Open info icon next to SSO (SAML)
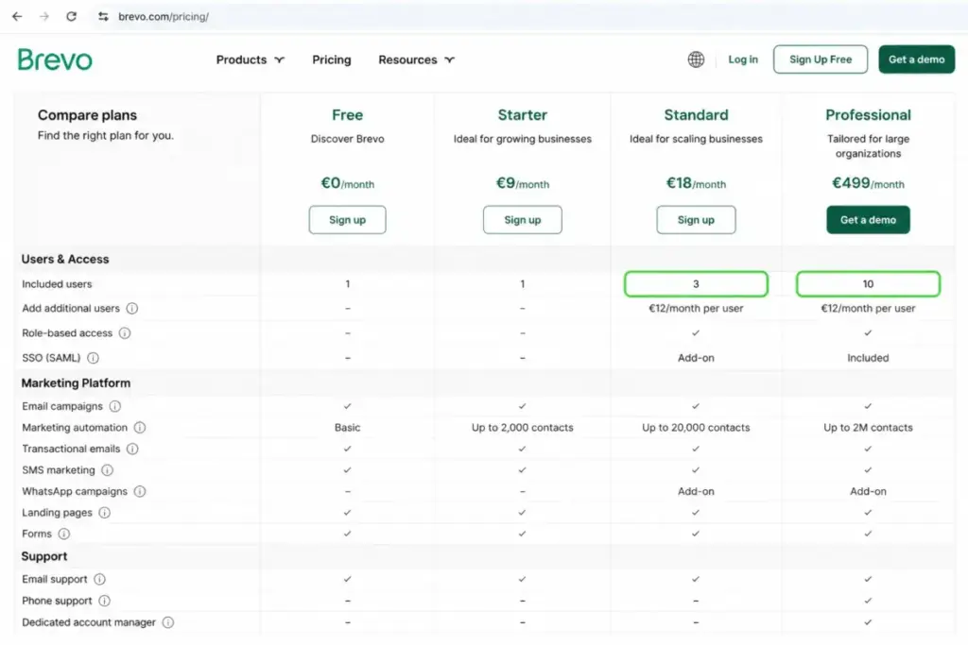Viewport: 968px width, 645px height. point(94,358)
